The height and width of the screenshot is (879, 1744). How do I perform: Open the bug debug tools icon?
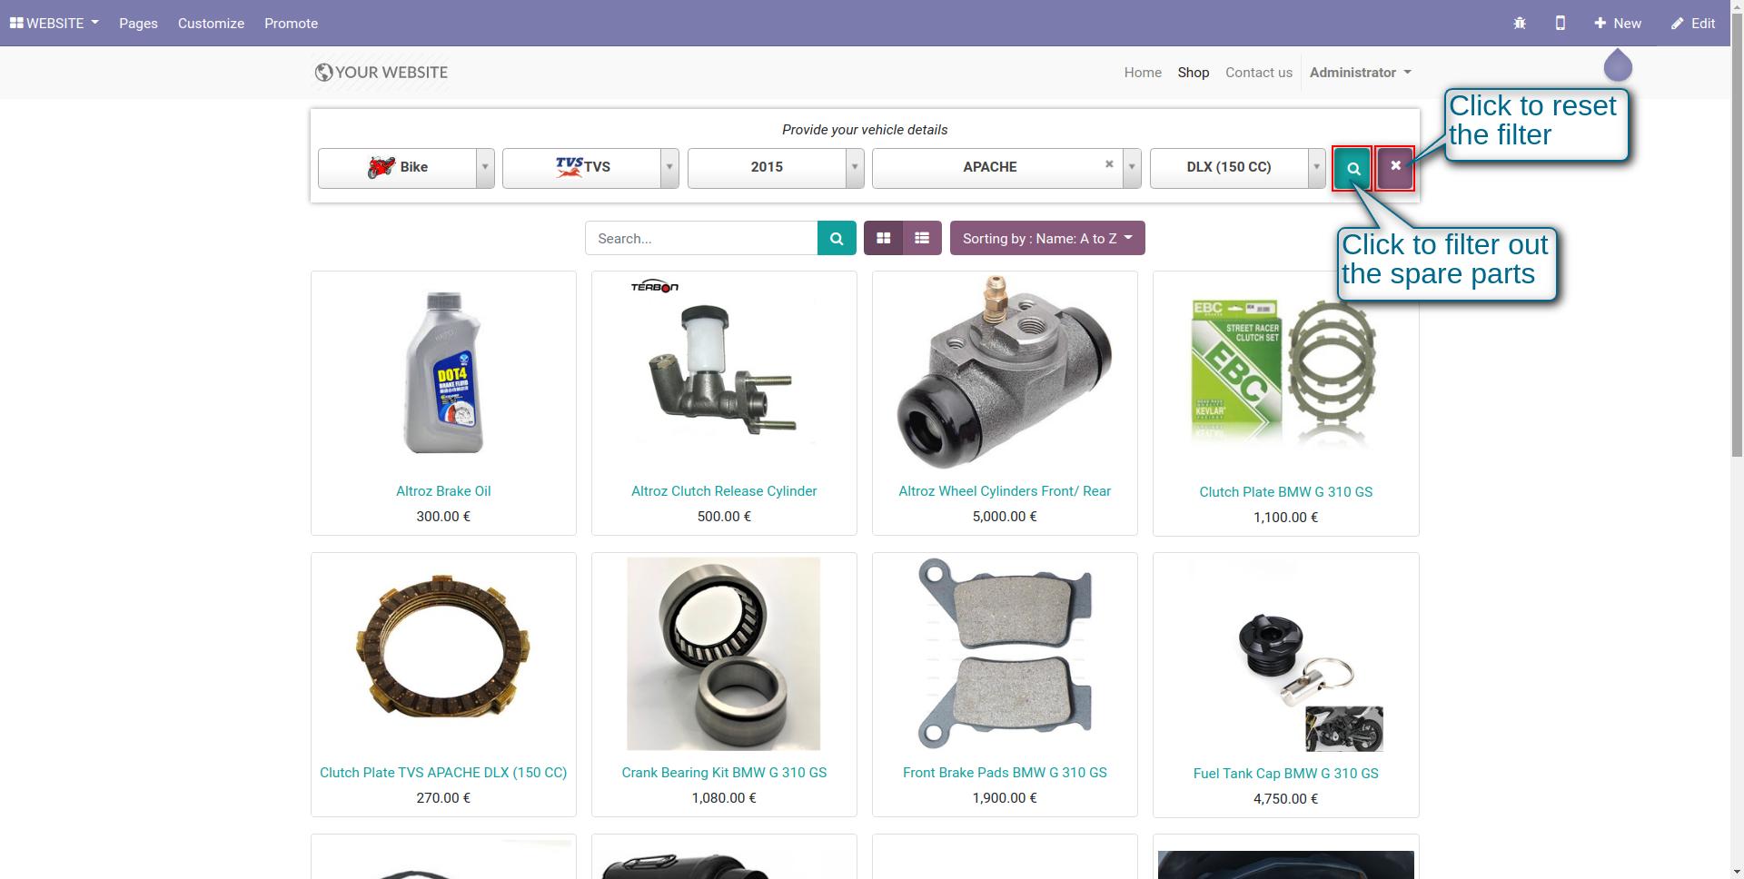pos(1520,24)
